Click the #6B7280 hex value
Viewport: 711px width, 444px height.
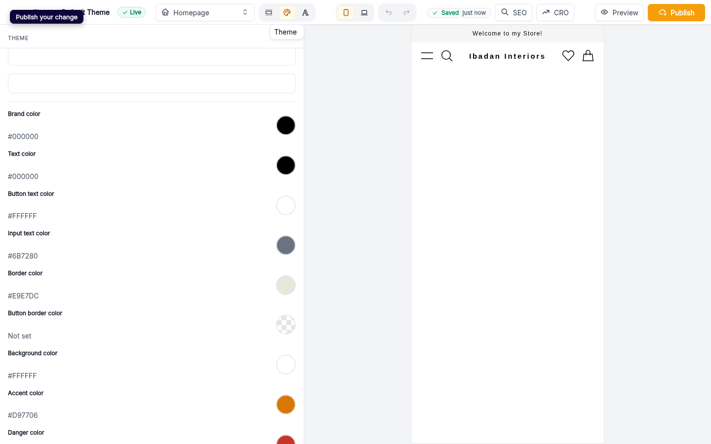coord(23,256)
